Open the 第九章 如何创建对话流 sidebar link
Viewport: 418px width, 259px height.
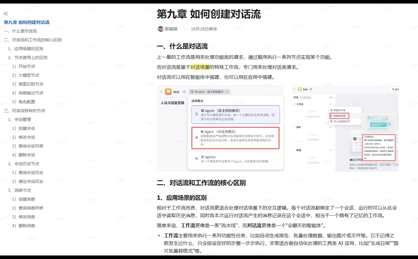tap(27, 22)
